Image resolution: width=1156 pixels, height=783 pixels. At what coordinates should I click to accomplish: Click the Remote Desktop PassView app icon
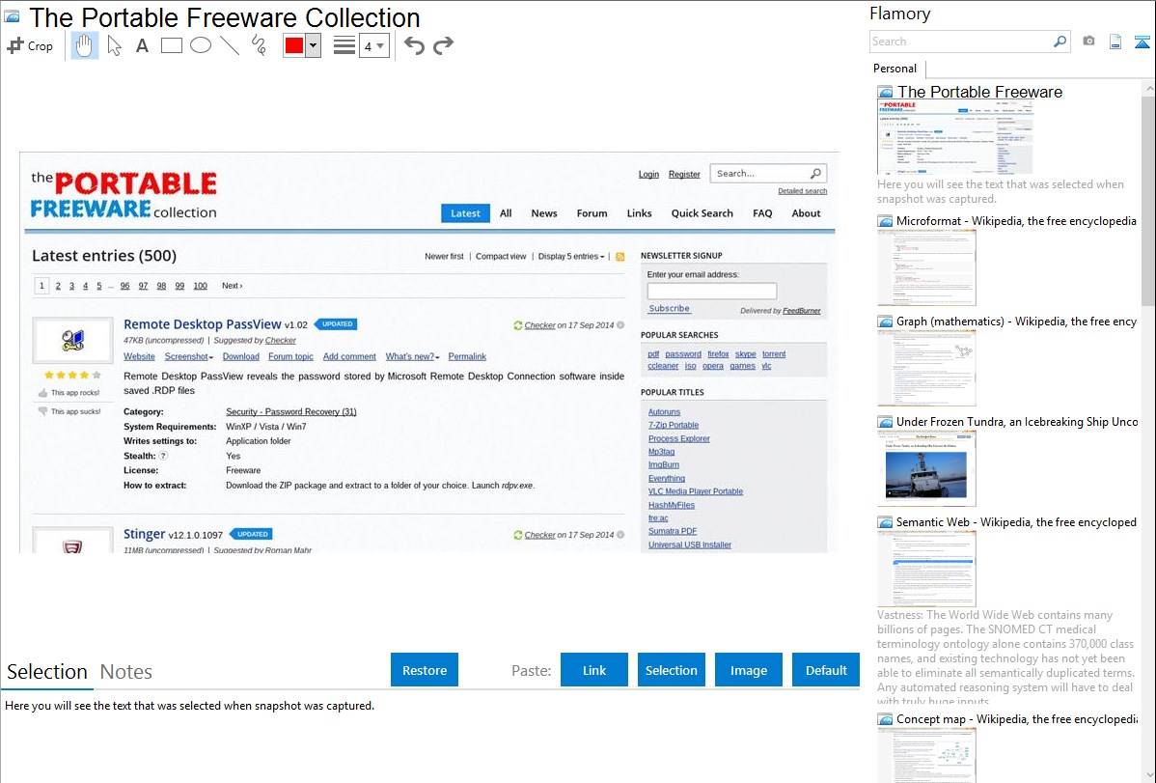click(72, 340)
